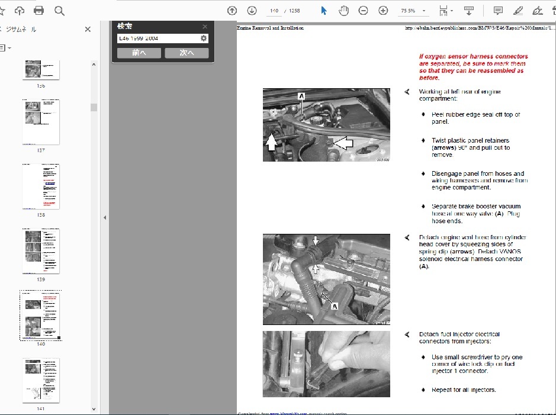Click text "Detach fuel injector electrical connectors"
The width and height of the screenshot is (556, 415).
pos(459,337)
